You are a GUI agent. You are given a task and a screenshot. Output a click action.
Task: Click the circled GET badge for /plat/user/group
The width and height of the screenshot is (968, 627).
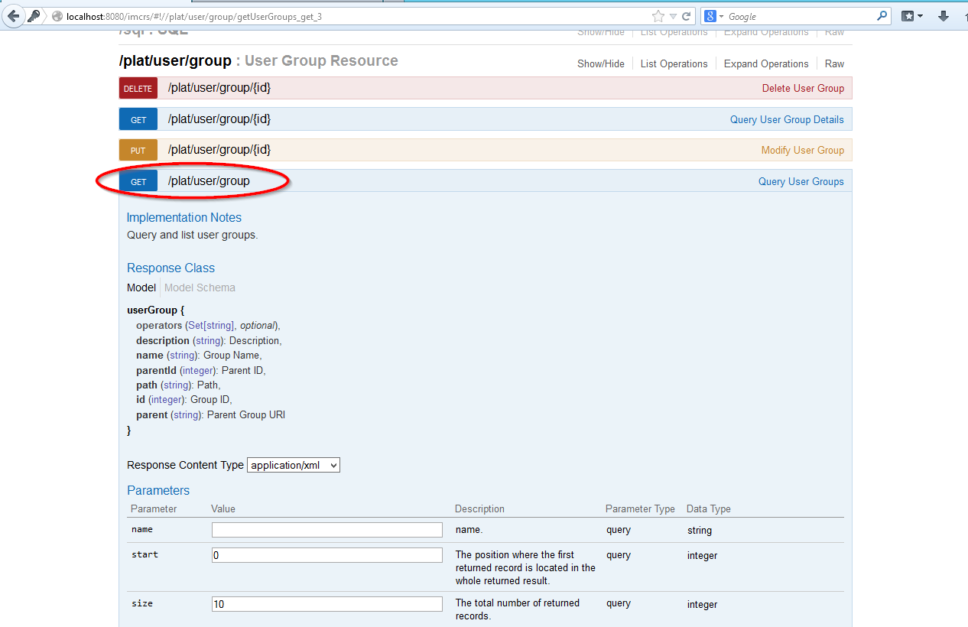pos(138,181)
